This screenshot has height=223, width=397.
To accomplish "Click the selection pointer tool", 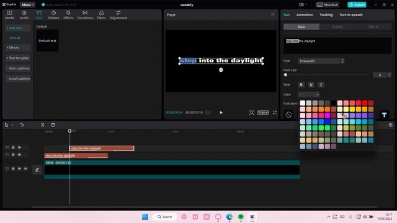I will (6, 125).
